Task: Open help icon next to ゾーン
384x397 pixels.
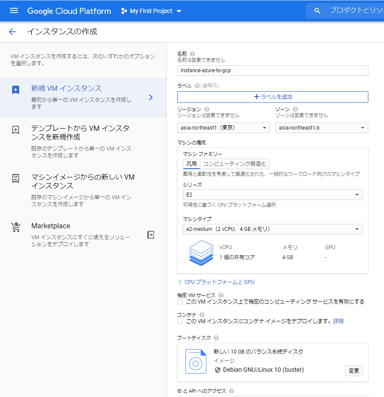Action: 295,109
